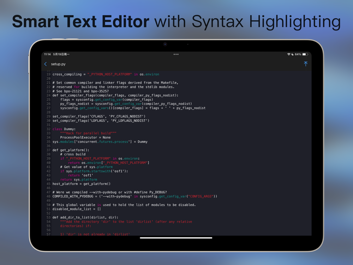The image size is (353, 265).
Task: Click 'sysconfig.get_config_vars()' line 27
Action: pos(133,108)
